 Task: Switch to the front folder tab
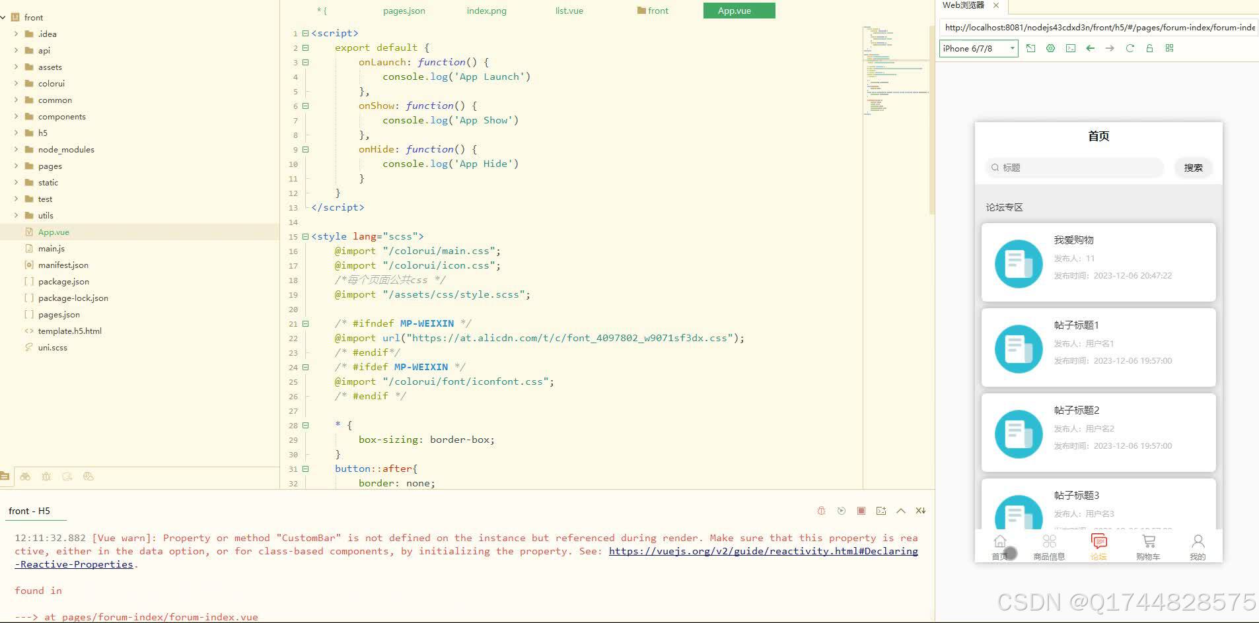[653, 11]
